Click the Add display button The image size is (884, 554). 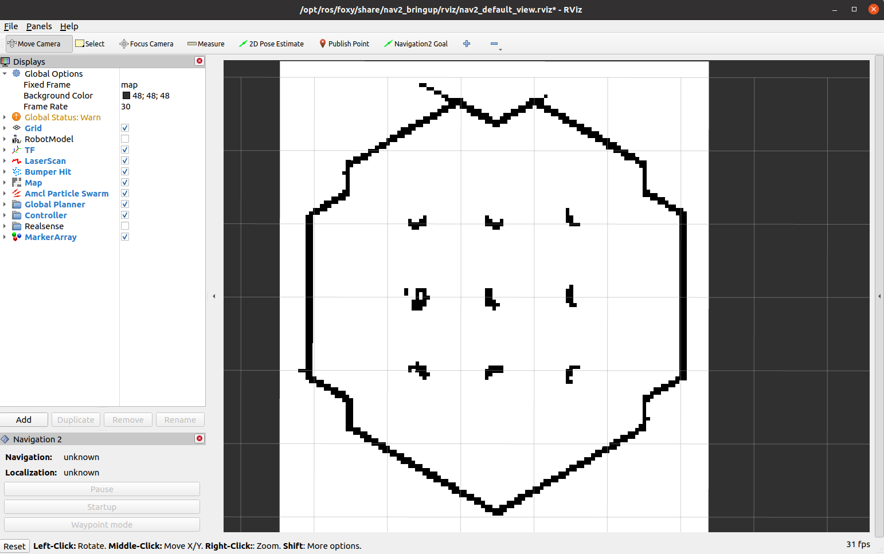coord(24,420)
